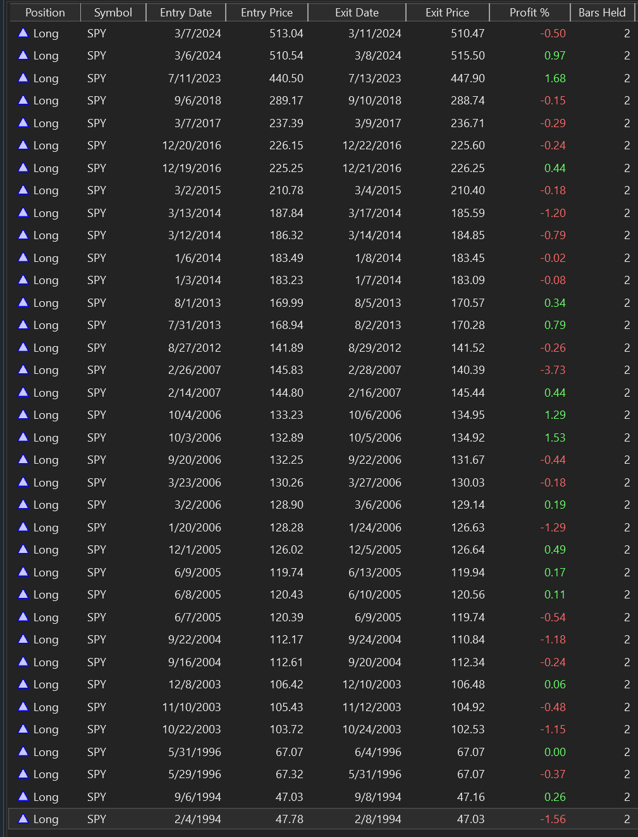Sort by the Exit Price column header
Viewport: 638px width, 837px height.
pyautogui.click(x=447, y=13)
